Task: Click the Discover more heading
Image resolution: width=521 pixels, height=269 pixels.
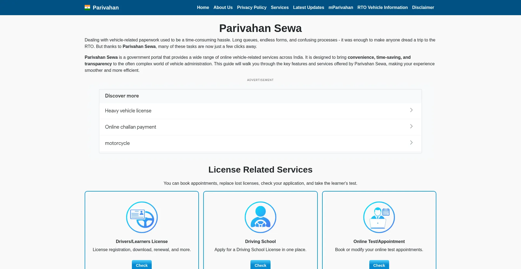Action: pyautogui.click(x=122, y=96)
